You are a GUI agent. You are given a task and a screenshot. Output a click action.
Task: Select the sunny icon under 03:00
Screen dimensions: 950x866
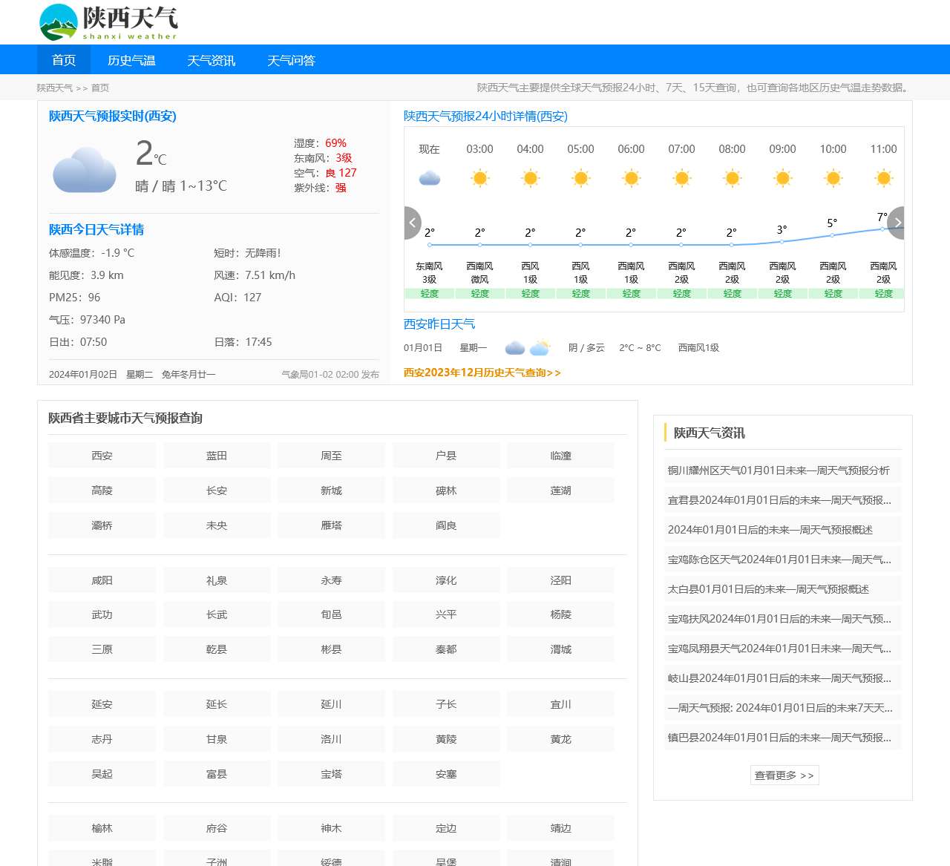[x=479, y=178]
